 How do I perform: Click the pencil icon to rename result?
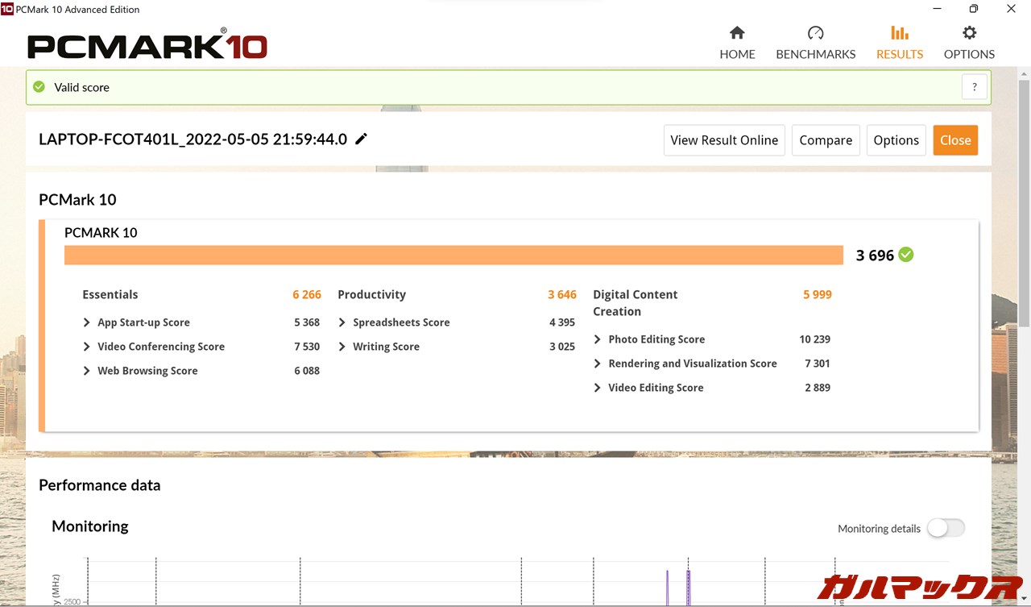362,139
